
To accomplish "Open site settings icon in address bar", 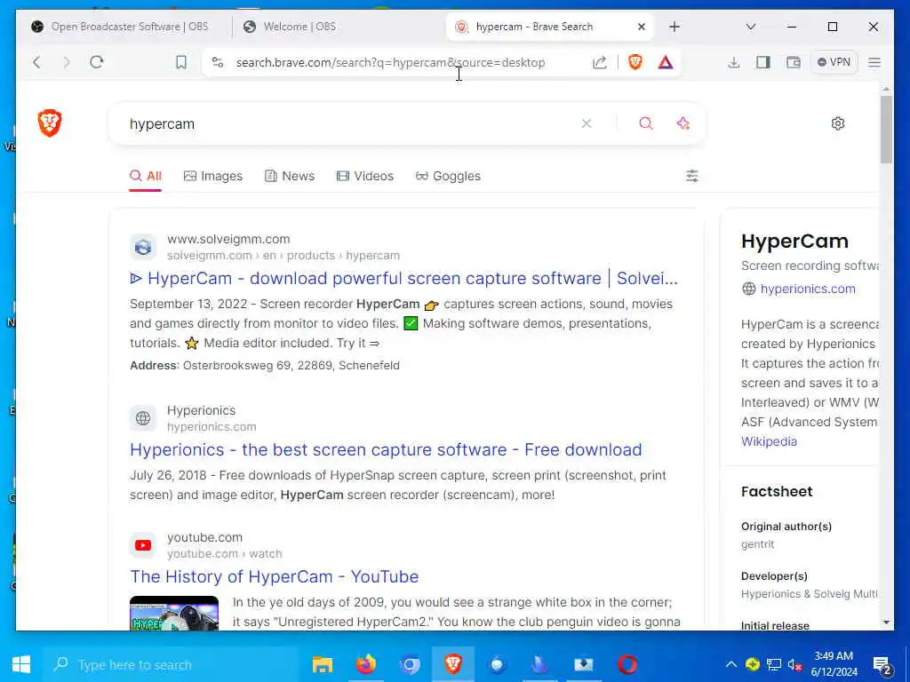I will [218, 62].
